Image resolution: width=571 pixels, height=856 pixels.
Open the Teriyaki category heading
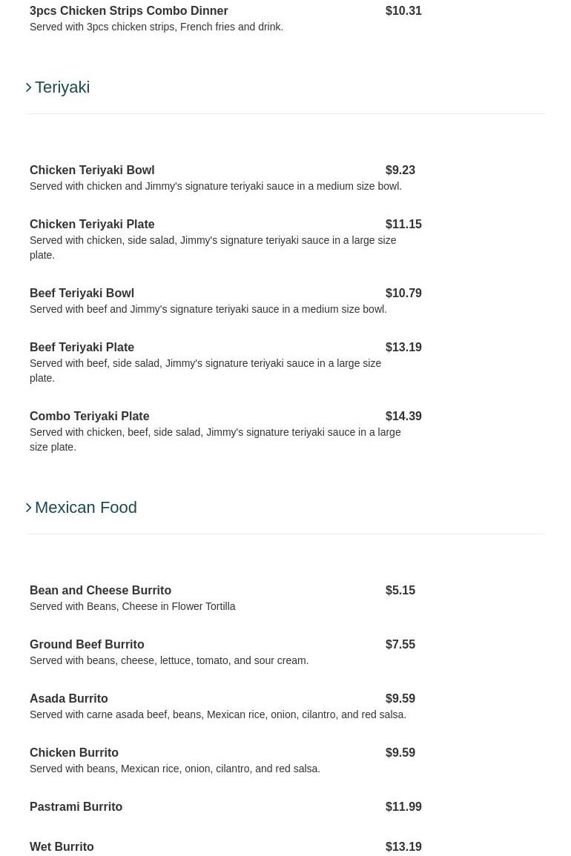pyautogui.click(x=62, y=87)
